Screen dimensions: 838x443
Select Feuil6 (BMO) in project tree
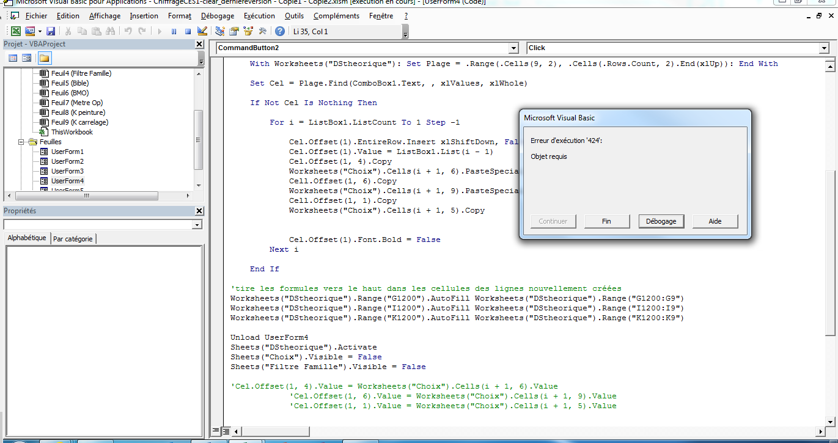click(x=70, y=93)
